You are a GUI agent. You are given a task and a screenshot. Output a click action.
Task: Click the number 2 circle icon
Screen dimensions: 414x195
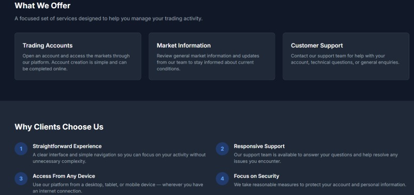(x=223, y=149)
